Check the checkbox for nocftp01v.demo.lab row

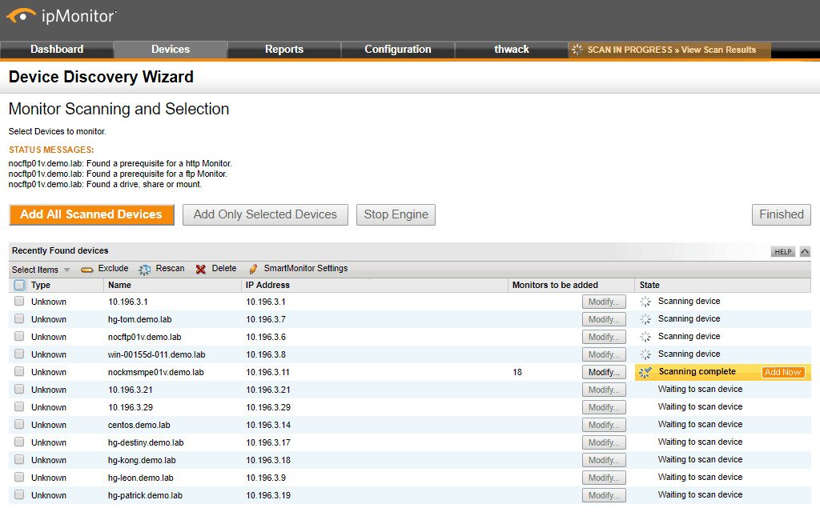18,337
